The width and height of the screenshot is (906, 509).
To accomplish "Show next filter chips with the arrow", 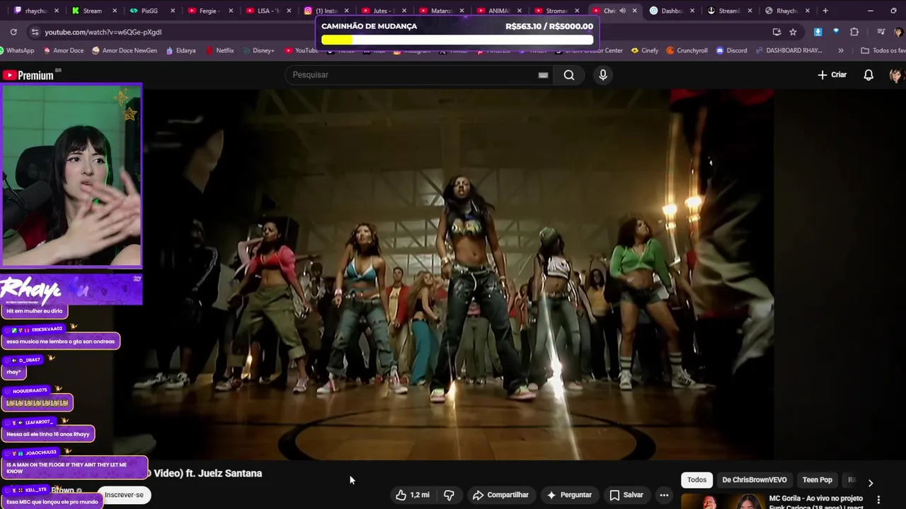I will pyautogui.click(x=871, y=483).
